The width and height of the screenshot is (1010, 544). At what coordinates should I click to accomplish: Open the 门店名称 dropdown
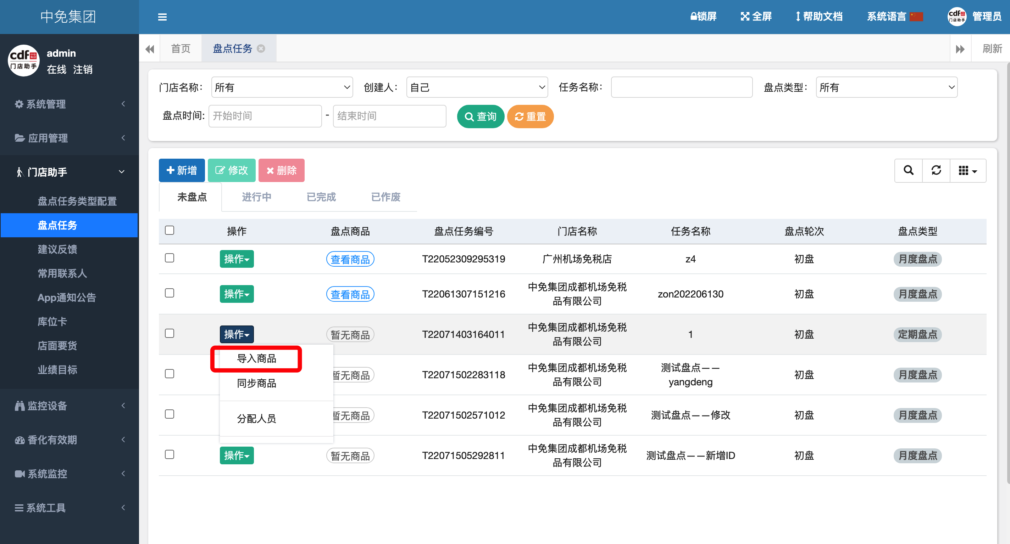[282, 87]
